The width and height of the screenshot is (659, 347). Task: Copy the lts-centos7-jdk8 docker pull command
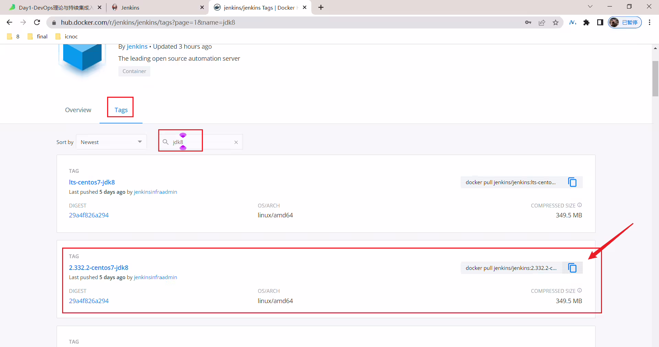(x=572, y=182)
